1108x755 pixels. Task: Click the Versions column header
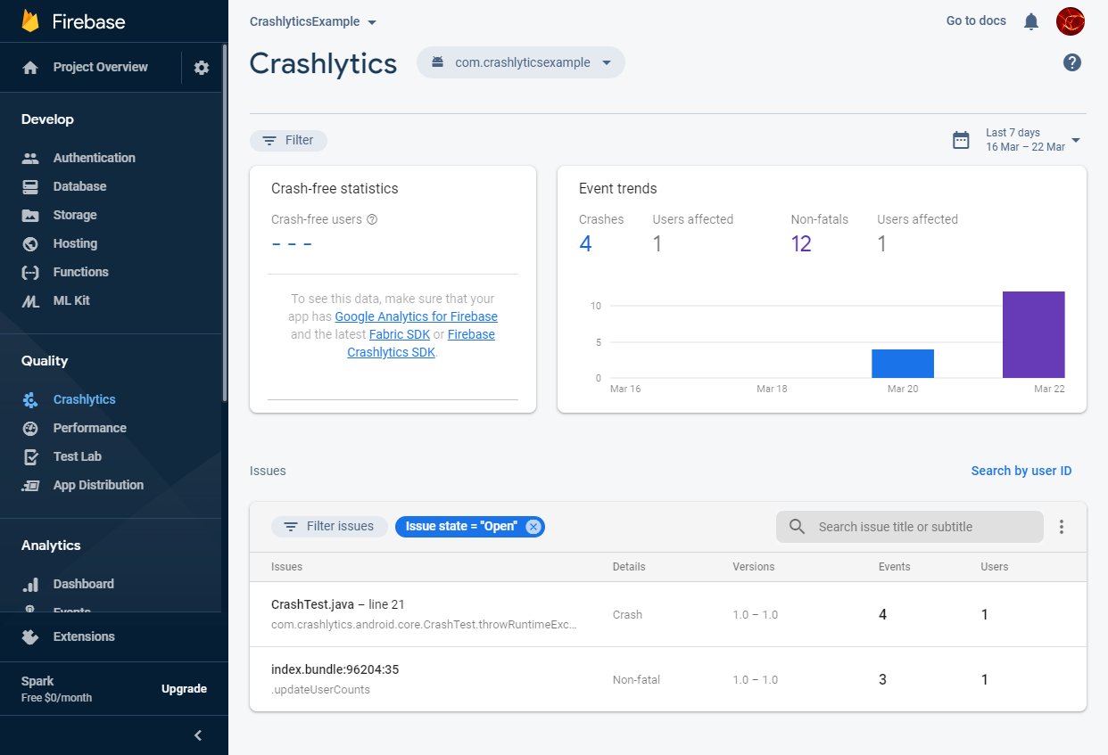click(754, 568)
